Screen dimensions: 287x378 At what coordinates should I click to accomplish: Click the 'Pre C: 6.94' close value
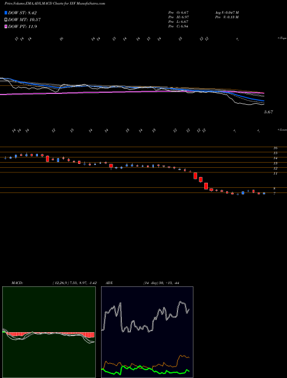point(179,26)
